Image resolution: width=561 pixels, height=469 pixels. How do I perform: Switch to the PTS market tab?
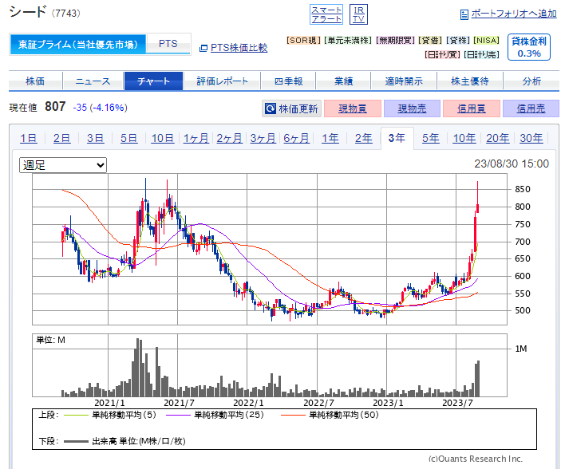coord(168,44)
